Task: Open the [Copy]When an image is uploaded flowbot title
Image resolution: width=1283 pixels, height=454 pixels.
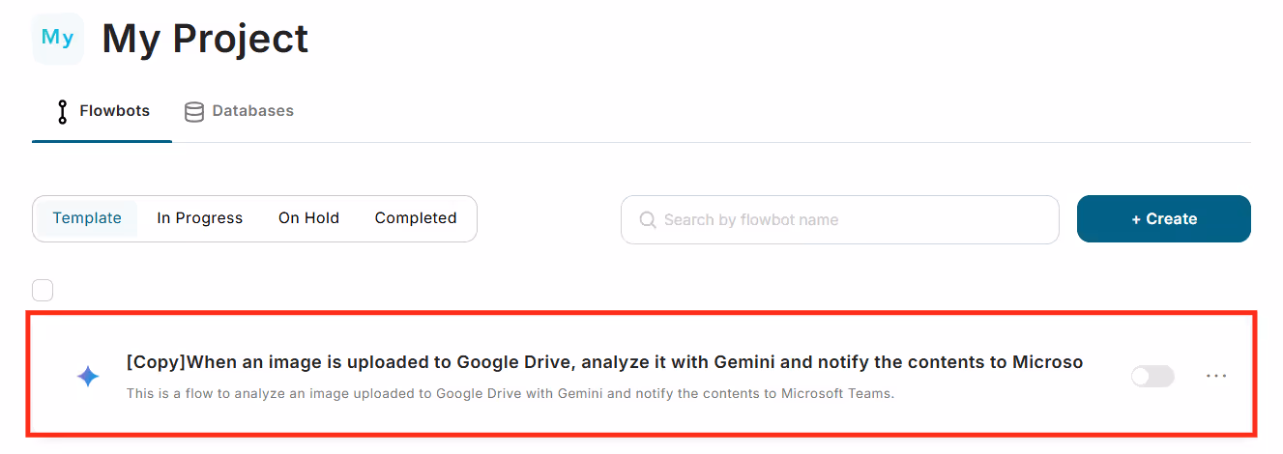Action: coord(604,362)
